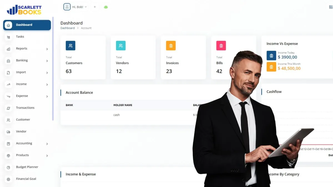Open the grid icon at top right
Screen dimensions: 333x187
tap(331, 7)
